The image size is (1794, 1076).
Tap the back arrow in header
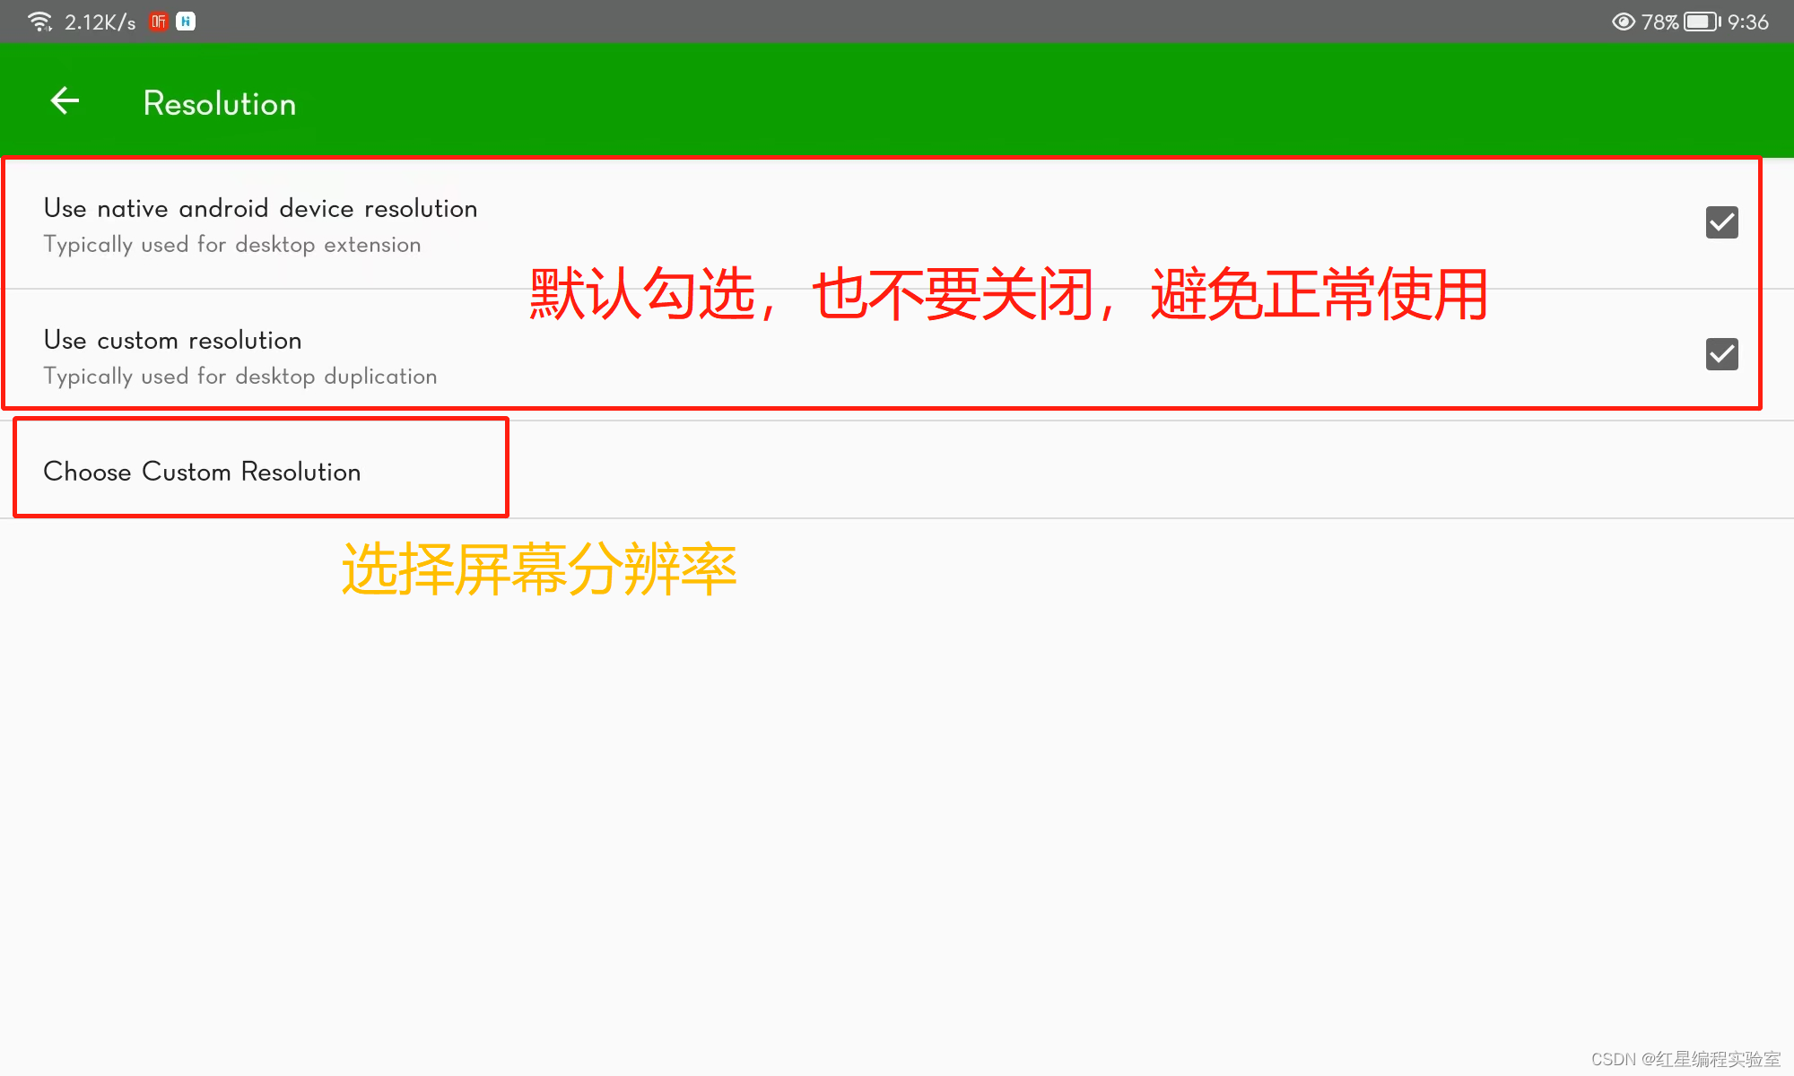click(65, 101)
